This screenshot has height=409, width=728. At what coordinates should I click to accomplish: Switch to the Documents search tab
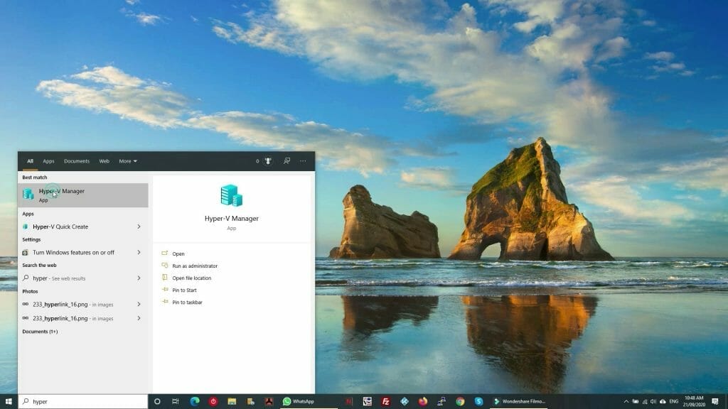point(76,161)
